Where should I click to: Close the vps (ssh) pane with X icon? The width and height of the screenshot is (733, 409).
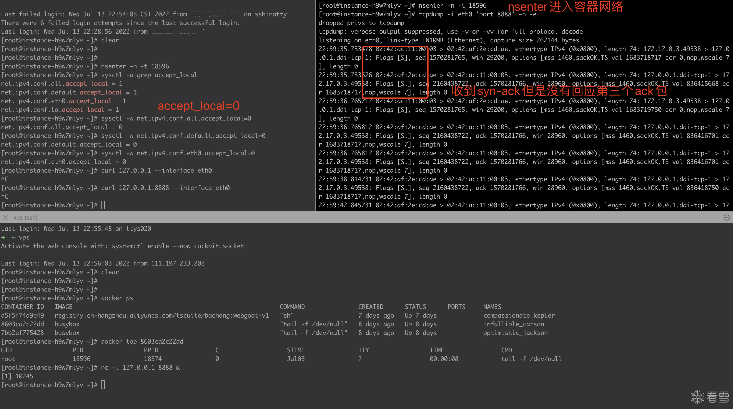coord(5,218)
